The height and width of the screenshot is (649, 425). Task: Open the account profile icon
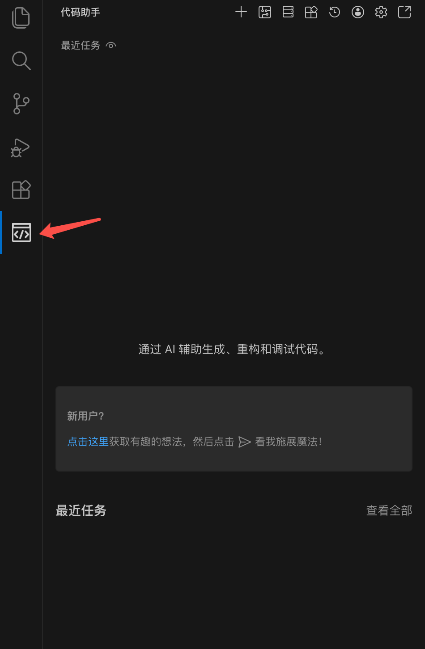point(358,12)
